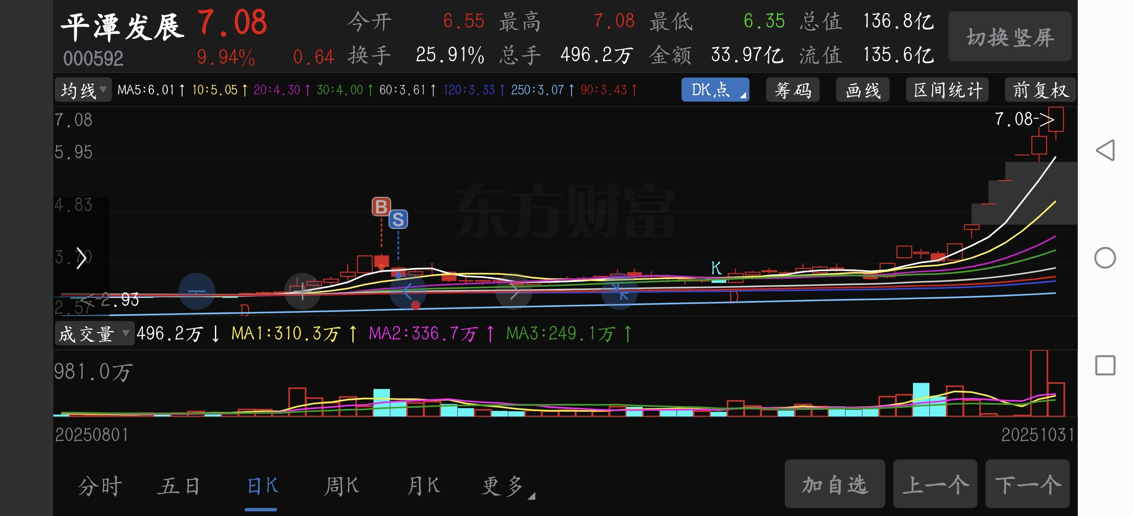Toggle 前复权 price adjustment mode
The height and width of the screenshot is (516, 1133).
click(x=1040, y=90)
